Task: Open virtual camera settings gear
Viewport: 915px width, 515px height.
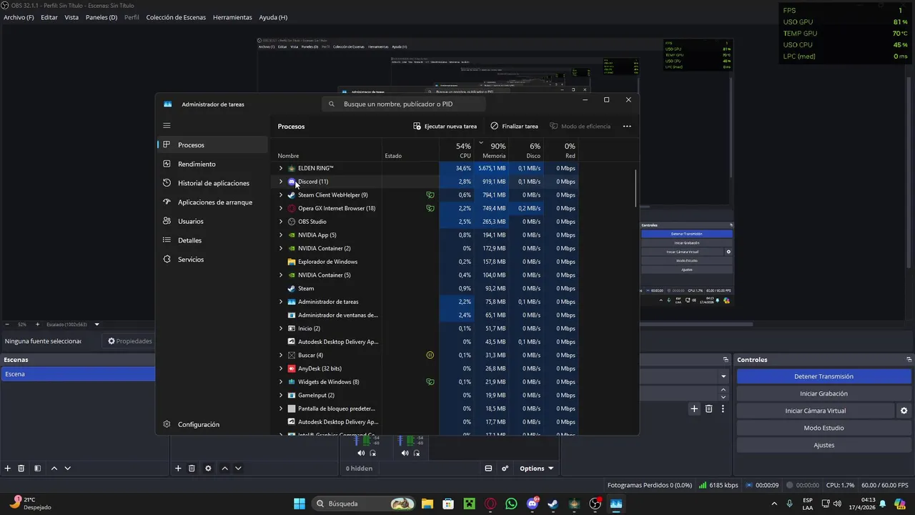Action: pyautogui.click(x=904, y=411)
